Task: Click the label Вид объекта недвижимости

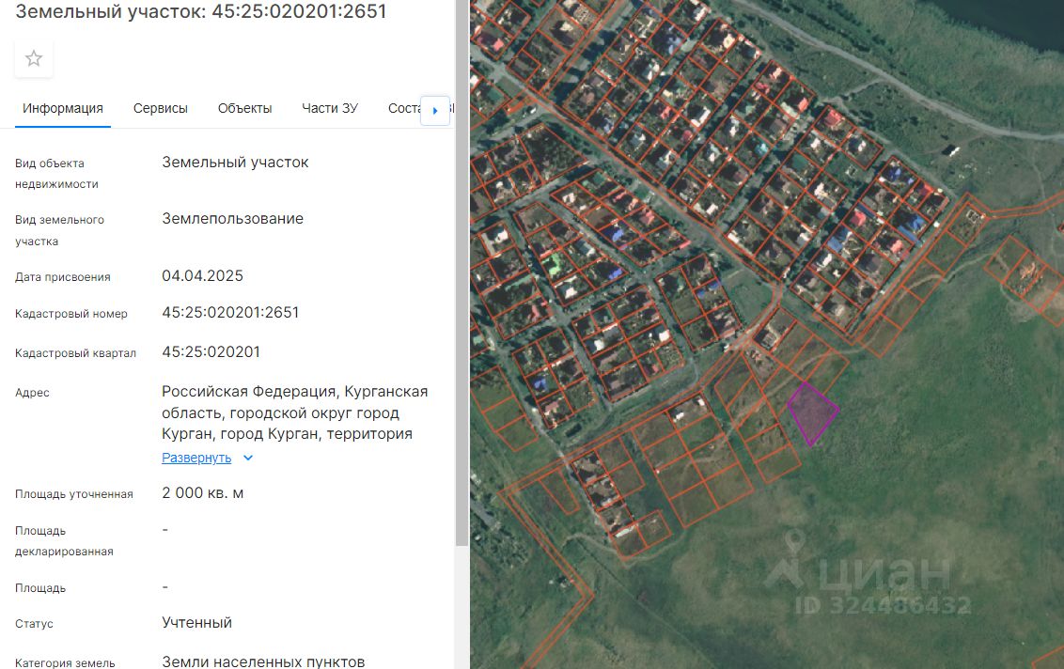Action: (56, 174)
